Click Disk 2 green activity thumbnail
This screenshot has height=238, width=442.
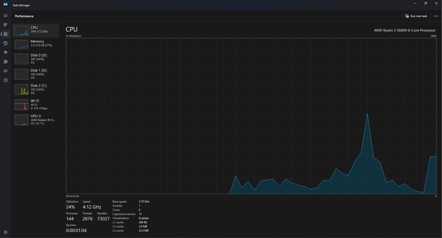[21, 89]
